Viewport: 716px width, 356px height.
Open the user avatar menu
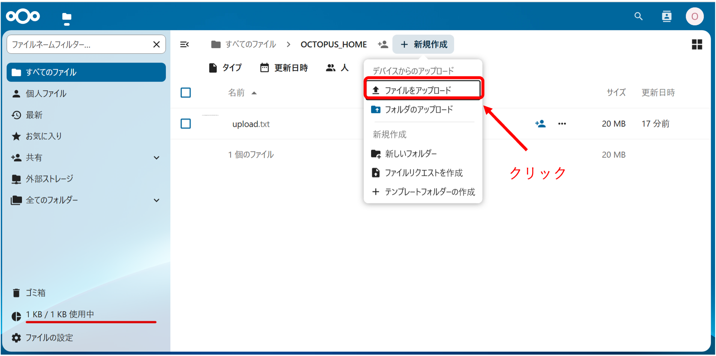pos(695,16)
